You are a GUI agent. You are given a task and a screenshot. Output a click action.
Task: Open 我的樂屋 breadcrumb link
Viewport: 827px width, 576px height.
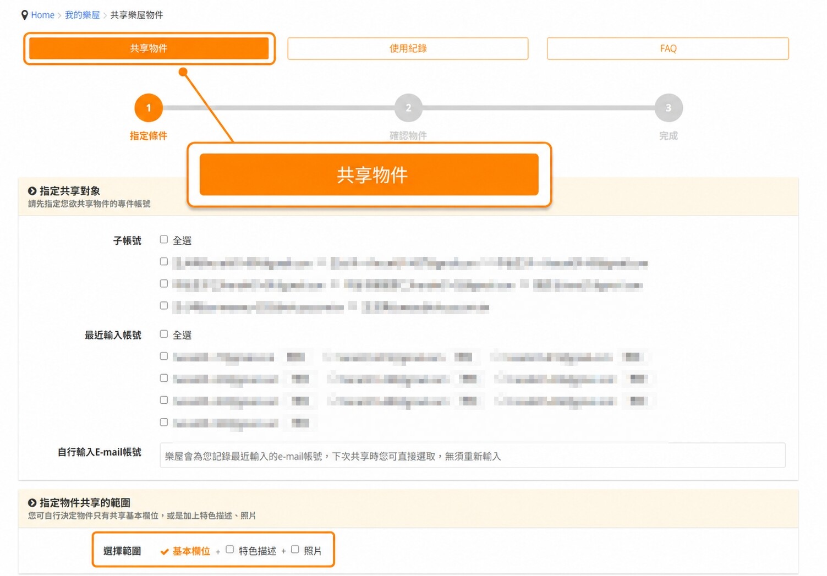(82, 15)
